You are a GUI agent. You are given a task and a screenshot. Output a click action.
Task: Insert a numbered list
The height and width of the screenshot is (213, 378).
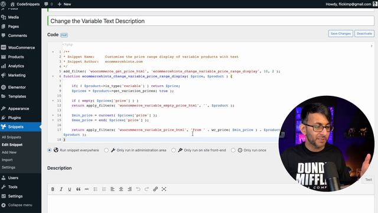104,189
